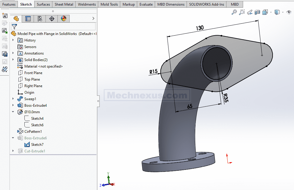
Task: Expand the Solid Bodies(2) folder
Action: point(13,60)
